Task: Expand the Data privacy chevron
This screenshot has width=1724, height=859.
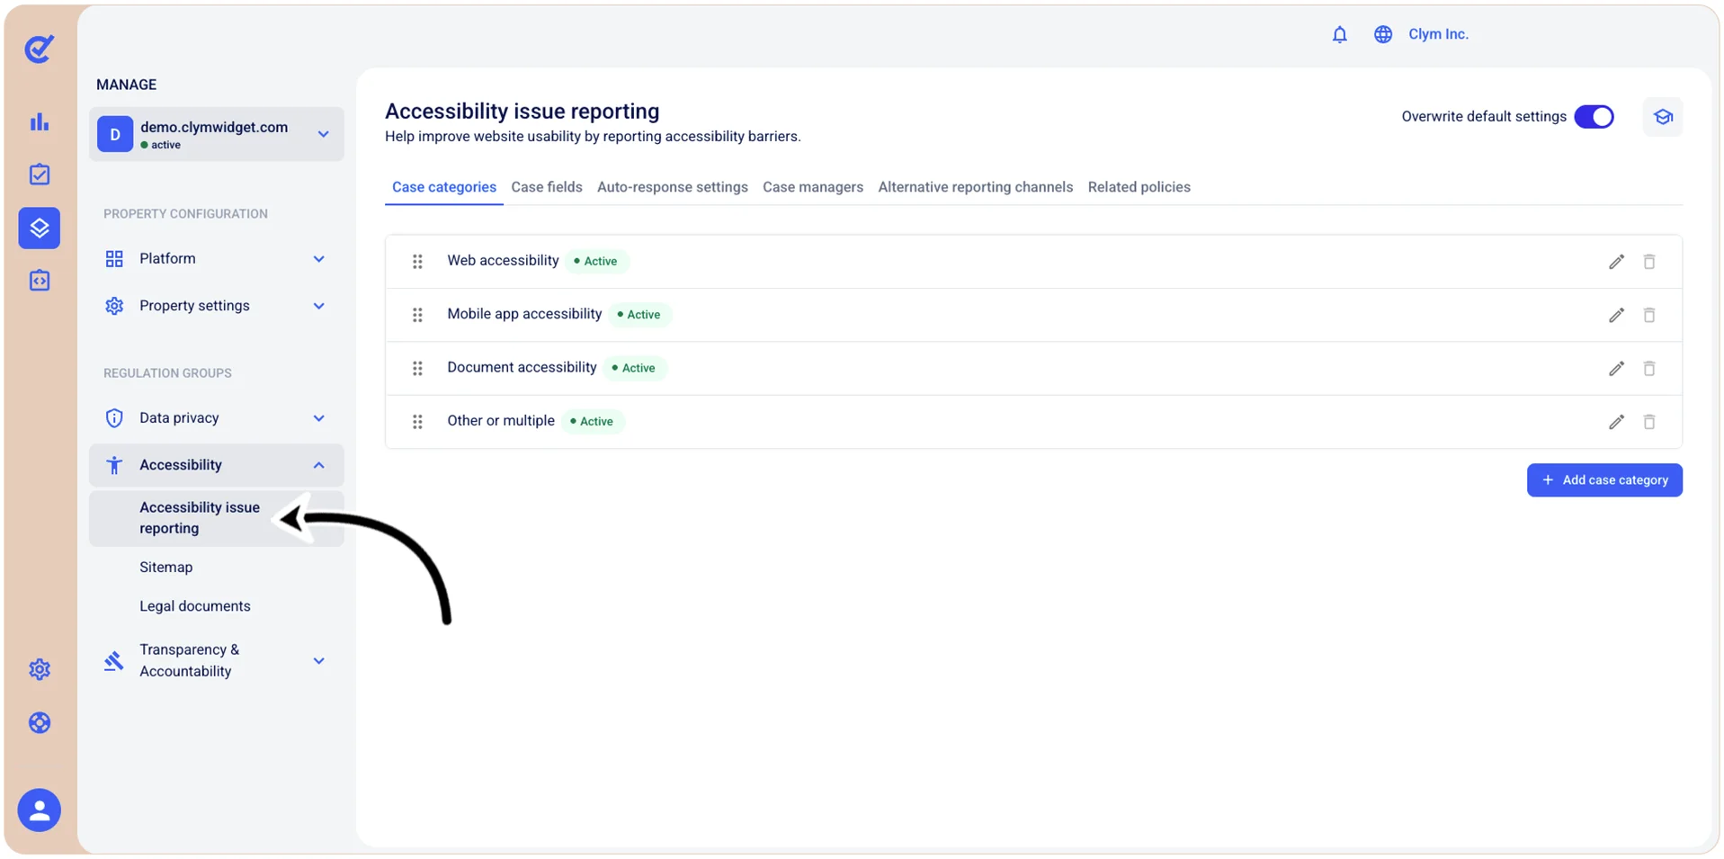Action: (x=318, y=418)
